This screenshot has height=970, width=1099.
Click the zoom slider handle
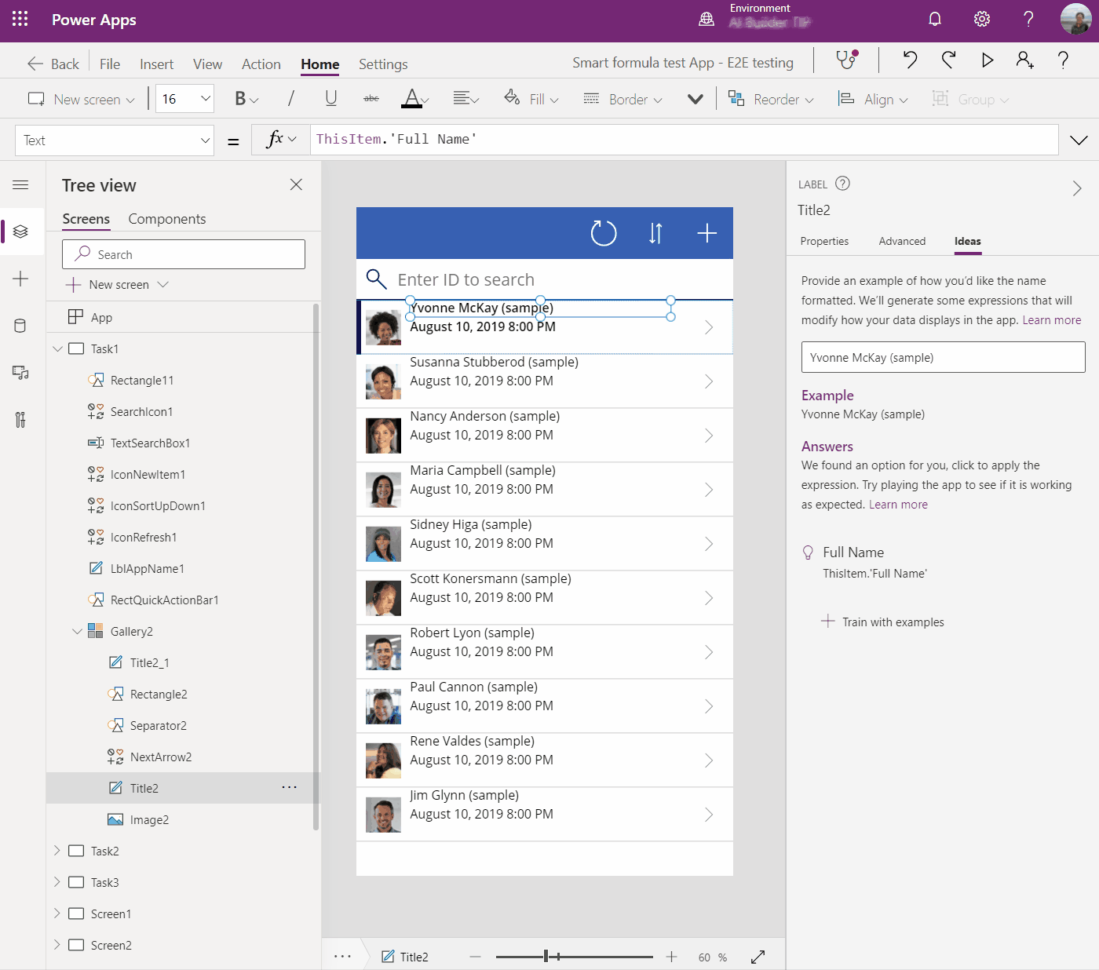546,957
